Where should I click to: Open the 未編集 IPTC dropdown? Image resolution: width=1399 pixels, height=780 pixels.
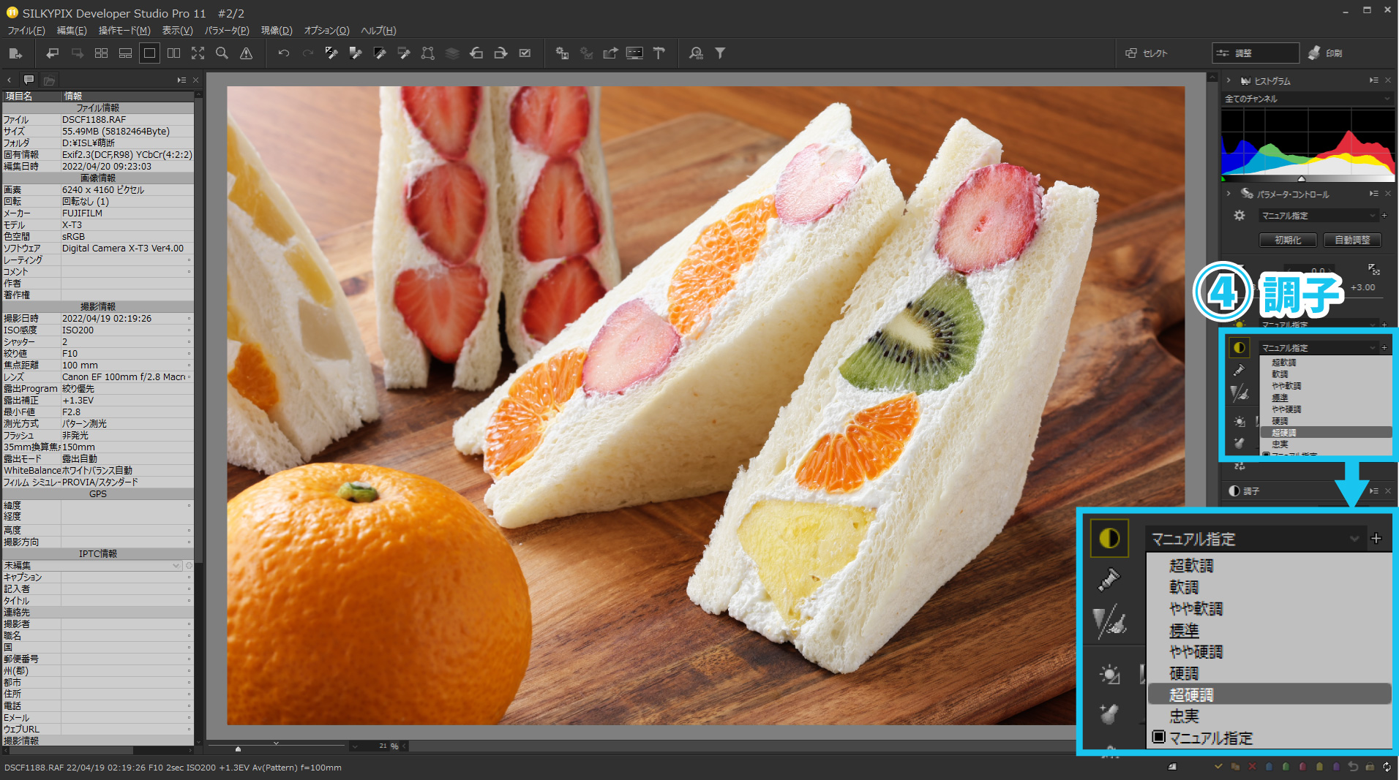92,565
